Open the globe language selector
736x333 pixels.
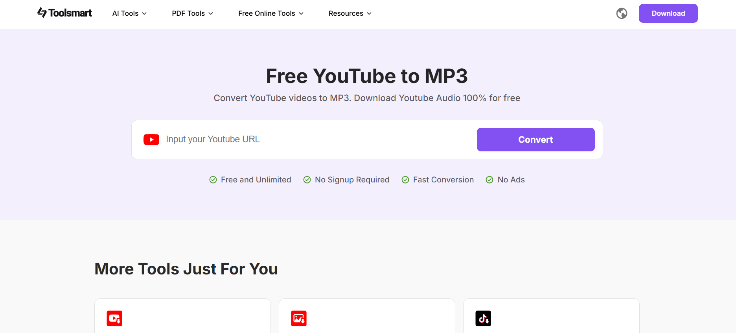pos(622,13)
